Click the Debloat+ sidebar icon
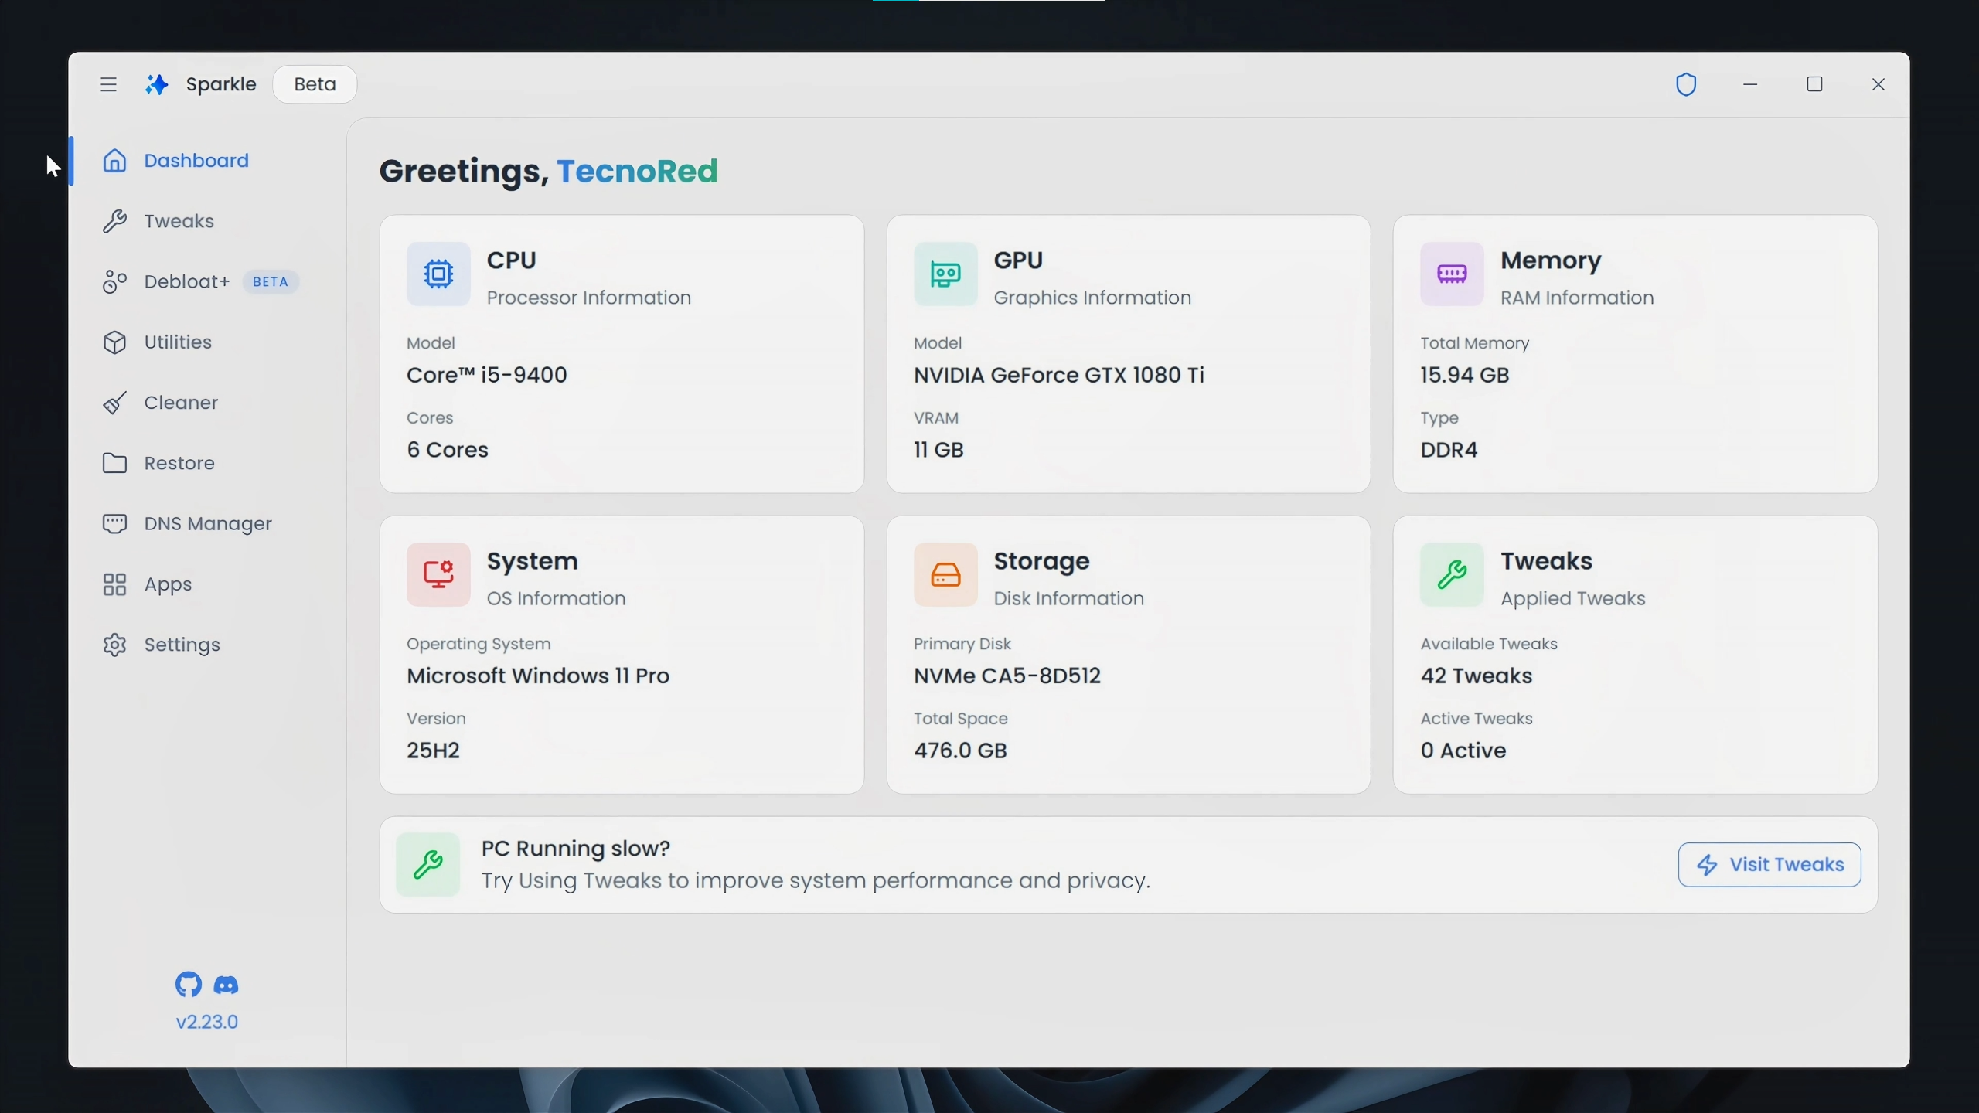Screen dimensions: 1979x1113 pyautogui.click(x=114, y=281)
